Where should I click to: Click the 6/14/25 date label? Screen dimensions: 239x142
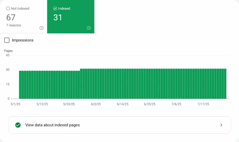(x=123, y=104)
